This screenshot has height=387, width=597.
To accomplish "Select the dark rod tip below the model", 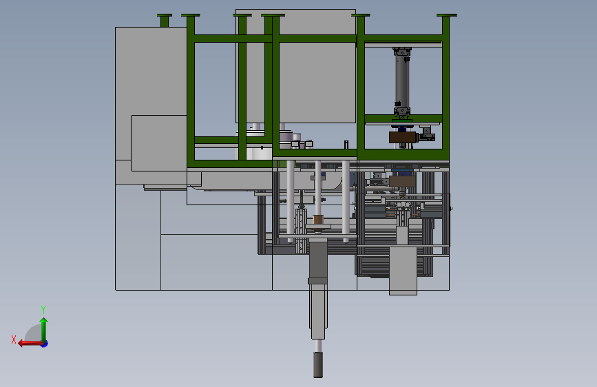I will [318, 364].
